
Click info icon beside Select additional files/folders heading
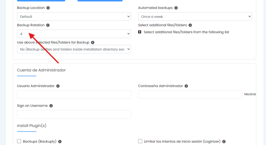pyautogui.click(x=190, y=25)
